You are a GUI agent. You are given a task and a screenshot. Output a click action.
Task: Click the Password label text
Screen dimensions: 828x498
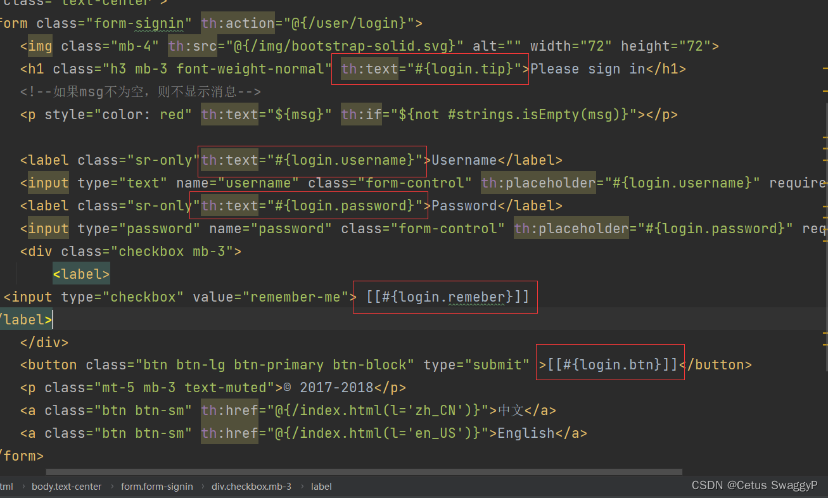click(x=464, y=206)
